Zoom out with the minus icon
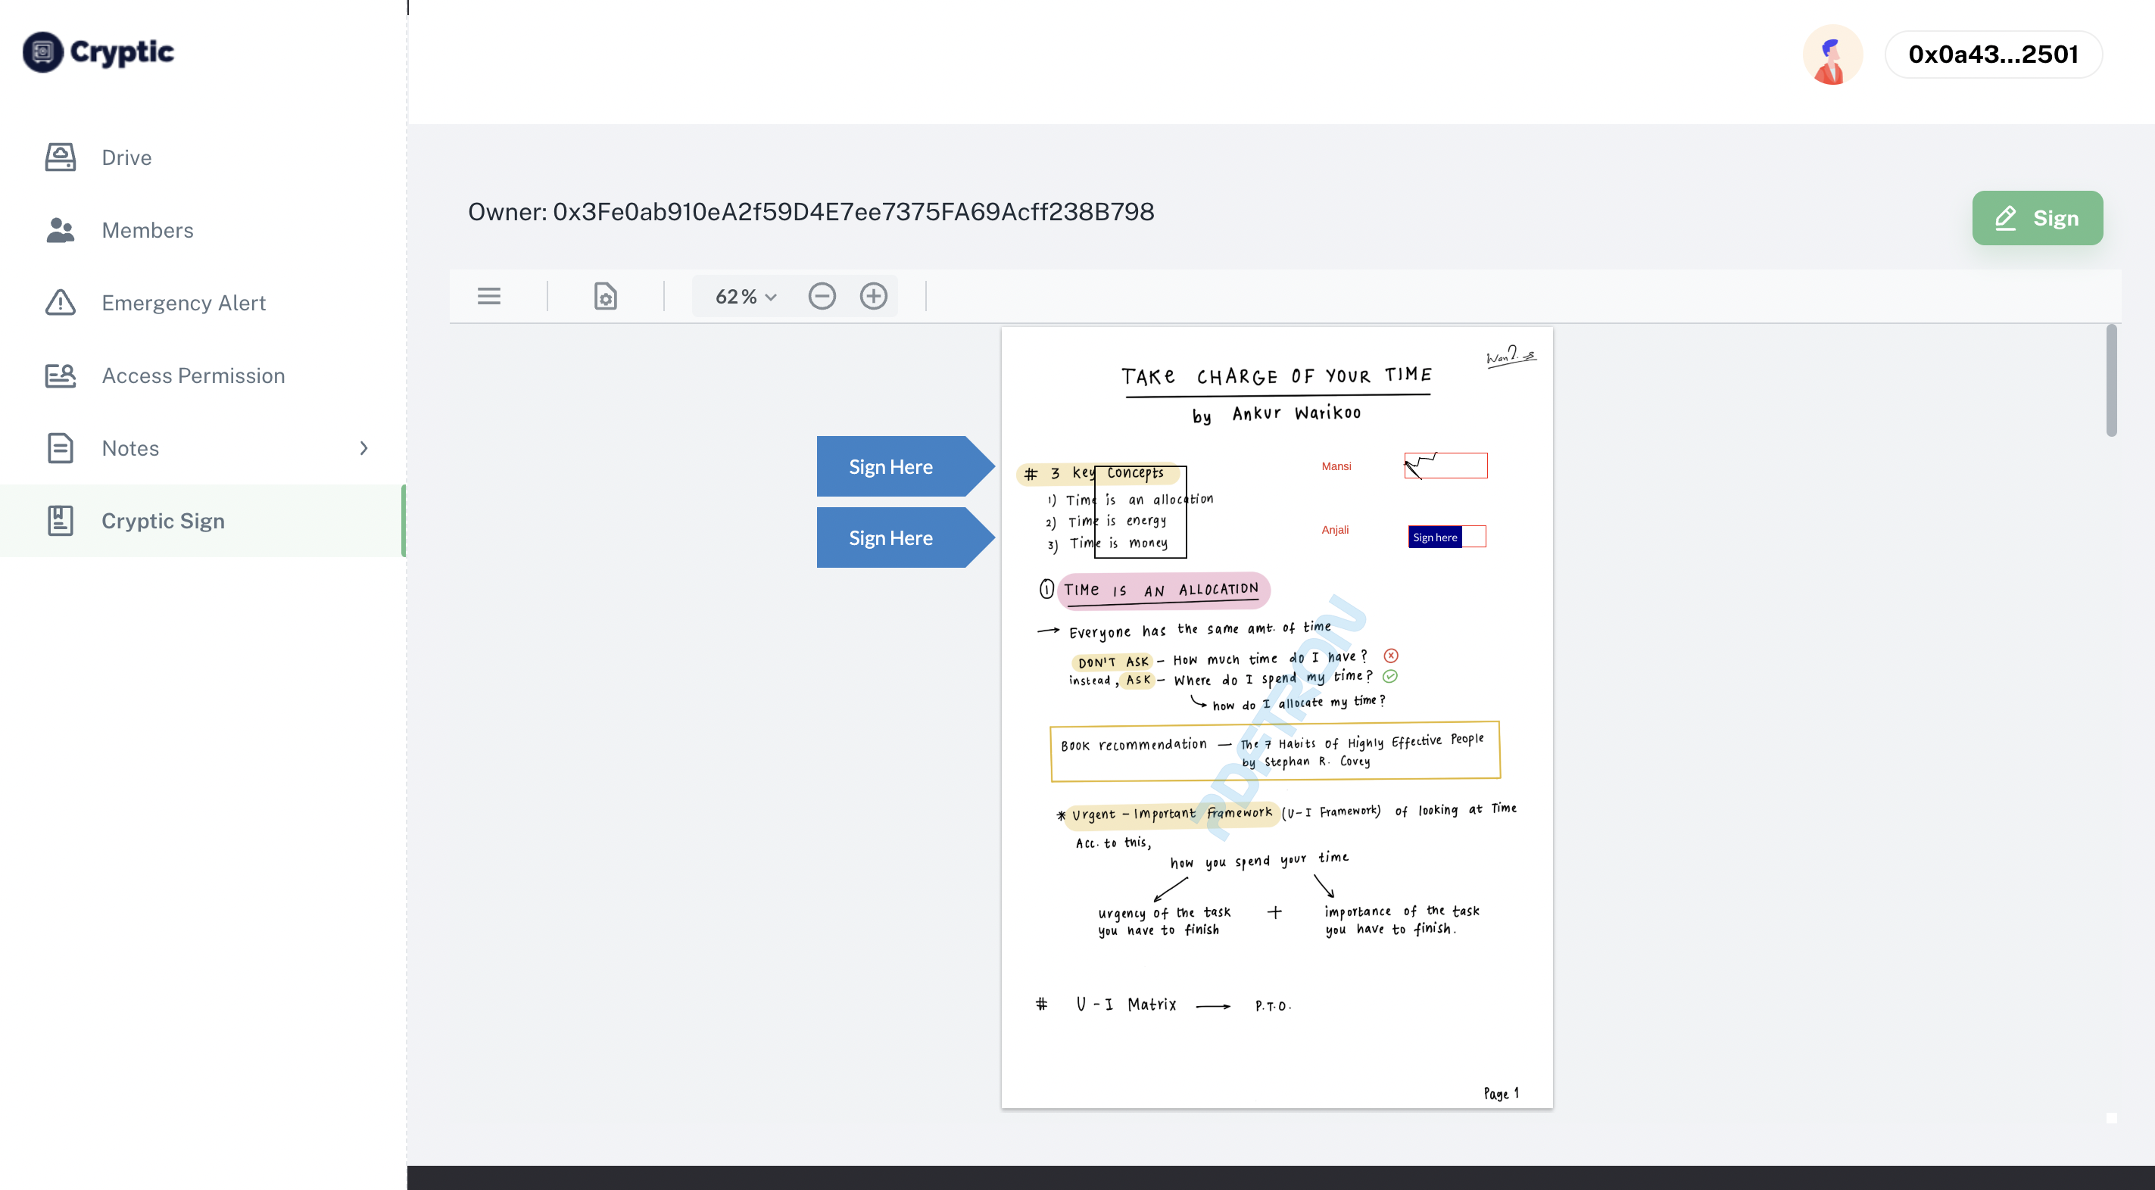 tap(822, 296)
